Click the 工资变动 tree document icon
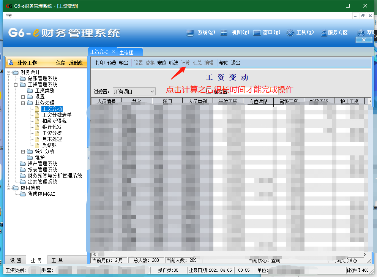The width and height of the screenshot is (377, 277). (37, 109)
